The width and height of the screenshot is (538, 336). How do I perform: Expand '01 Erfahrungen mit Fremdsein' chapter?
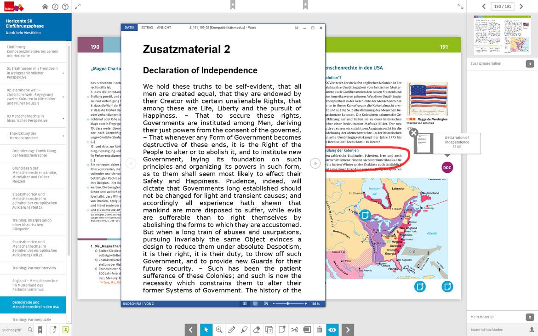(63, 73)
